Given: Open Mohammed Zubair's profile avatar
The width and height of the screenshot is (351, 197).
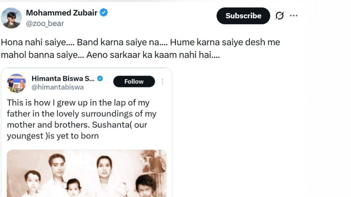Looking at the screenshot, I should click(11, 18).
